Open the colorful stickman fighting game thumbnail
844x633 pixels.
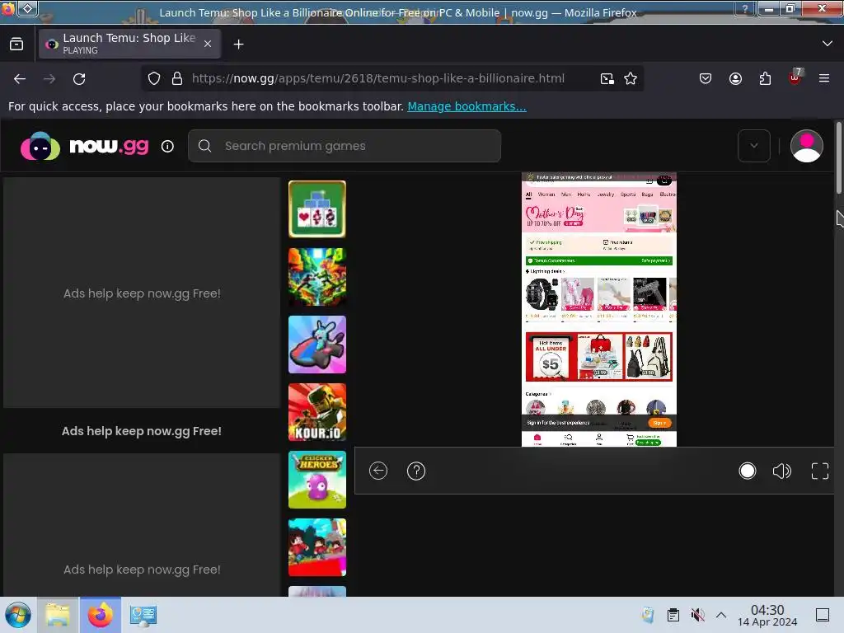(x=317, y=277)
